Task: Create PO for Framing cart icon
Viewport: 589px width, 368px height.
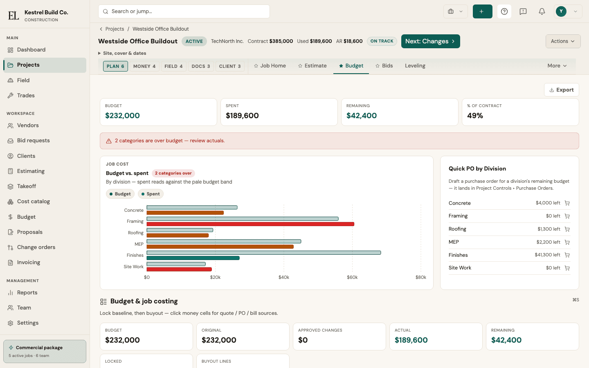Action: pos(567,216)
